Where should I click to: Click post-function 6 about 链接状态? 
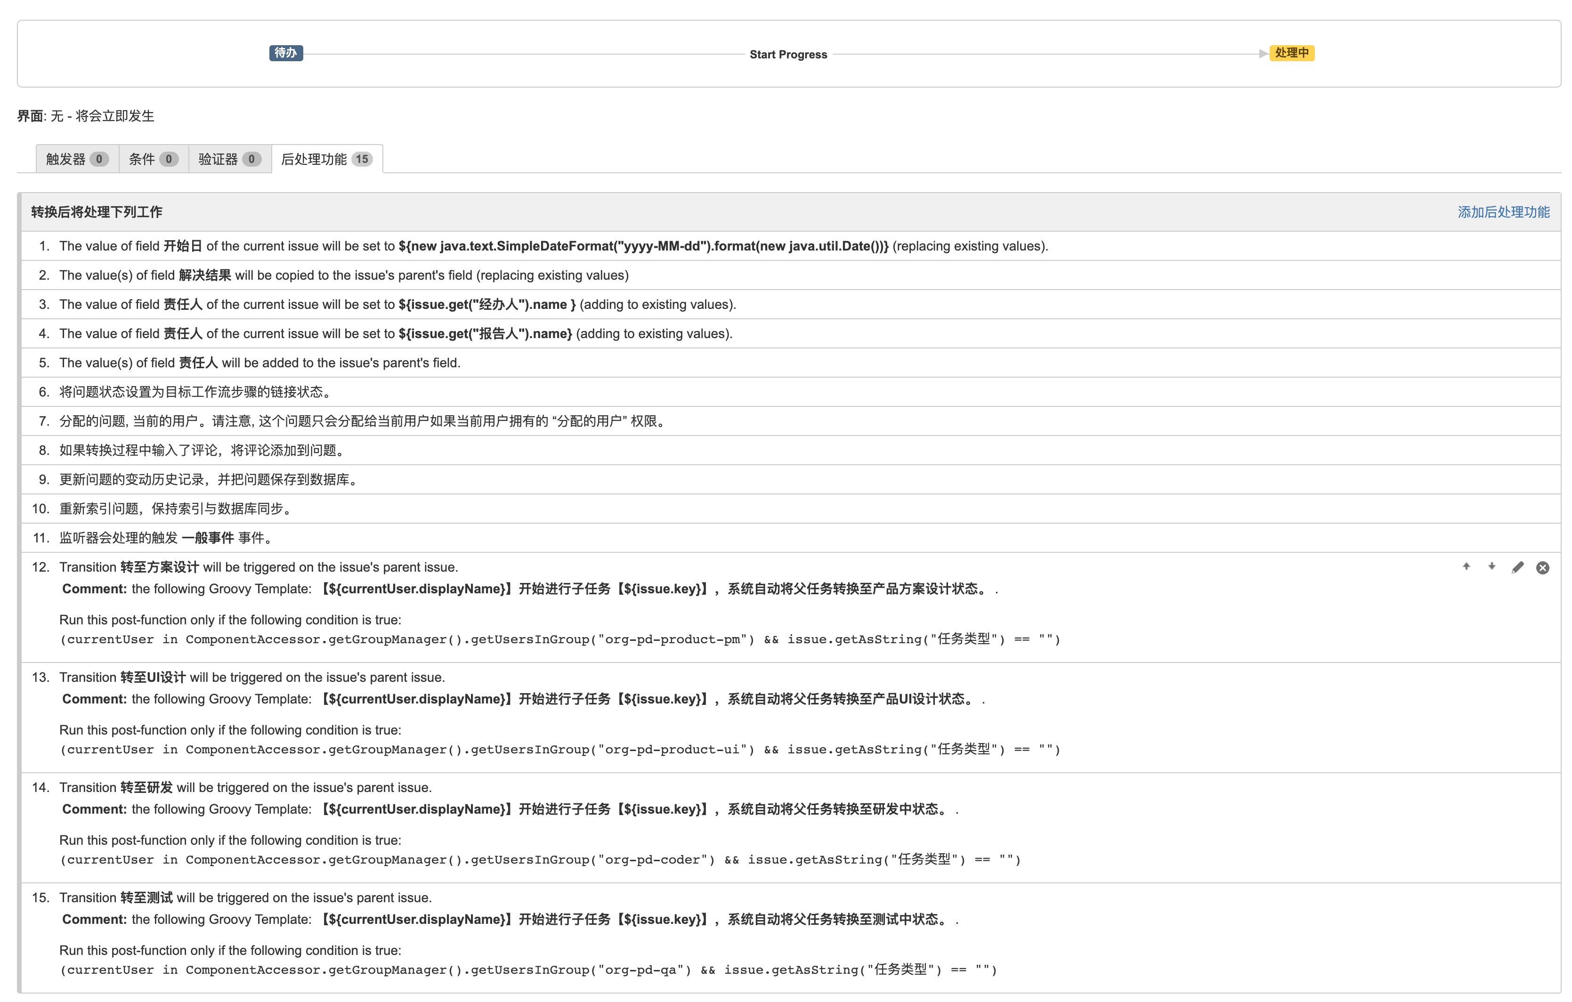pos(196,392)
